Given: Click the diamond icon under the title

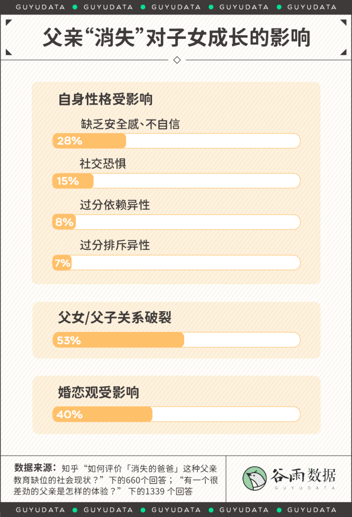Looking at the screenshot, I should tap(177, 60).
